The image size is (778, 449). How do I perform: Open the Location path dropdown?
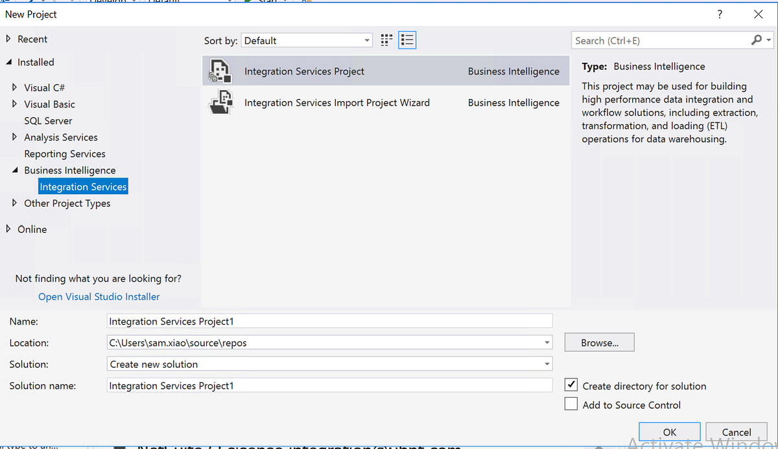click(x=547, y=342)
